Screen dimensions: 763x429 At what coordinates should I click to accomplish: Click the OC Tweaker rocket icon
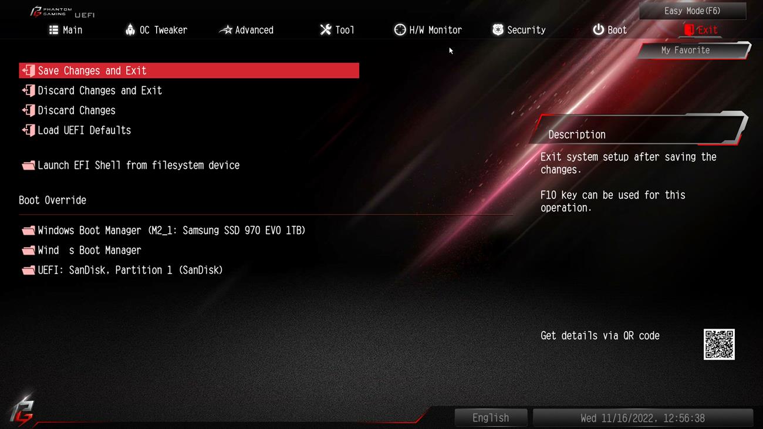(x=130, y=30)
